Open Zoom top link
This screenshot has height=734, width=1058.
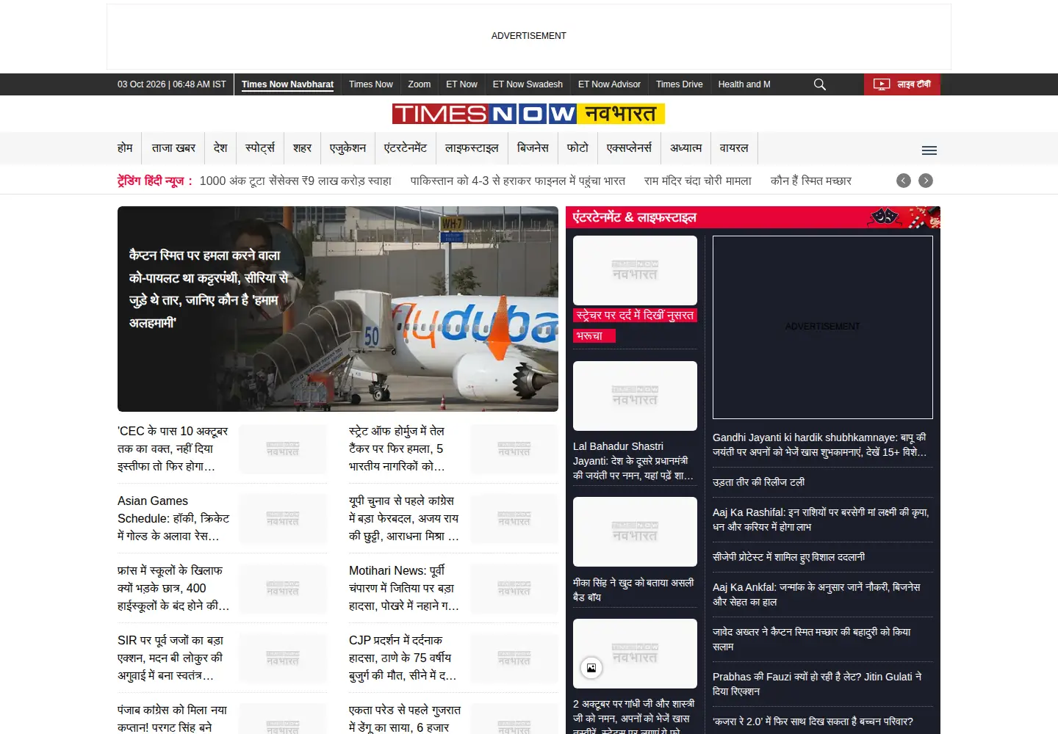(x=420, y=84)
